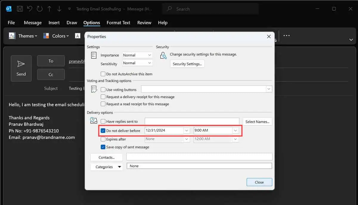Switch to the Message tab

point(33,23)
